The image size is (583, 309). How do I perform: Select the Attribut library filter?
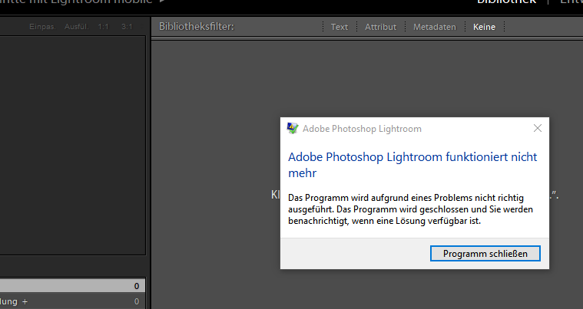[x=380, y=27]
